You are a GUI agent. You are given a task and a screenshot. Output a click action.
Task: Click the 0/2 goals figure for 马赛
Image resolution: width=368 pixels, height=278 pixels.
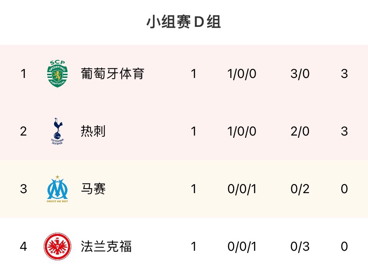click(x=300, y=189)
